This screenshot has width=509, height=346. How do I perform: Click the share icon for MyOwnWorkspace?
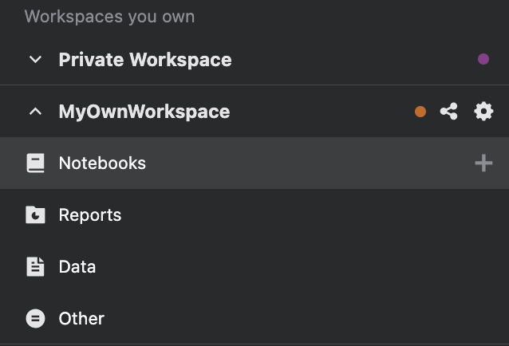[x=449, y=112]
